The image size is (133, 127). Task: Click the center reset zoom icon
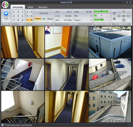[124, 16]
